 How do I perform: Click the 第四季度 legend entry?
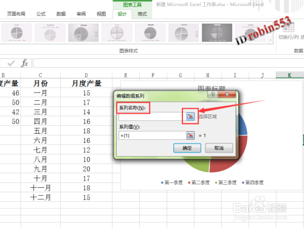(253, 182)
